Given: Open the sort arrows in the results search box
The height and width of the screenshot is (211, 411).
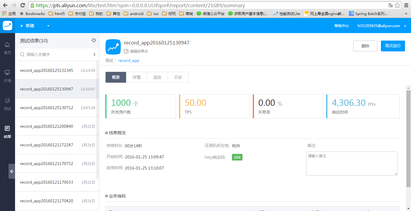Looking at the screenshot, I should [x=94, y=54].
